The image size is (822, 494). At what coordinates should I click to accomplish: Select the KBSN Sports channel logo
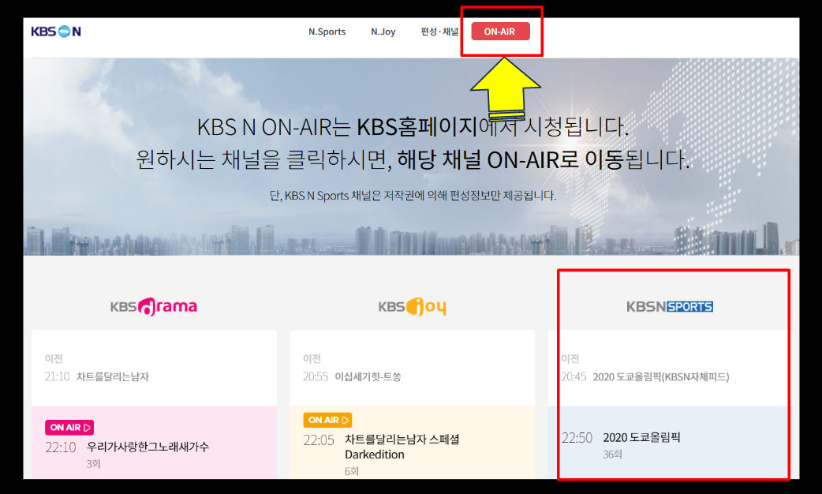click(x=670, y=306)
